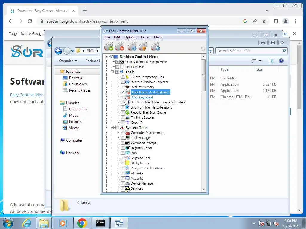Open Downloads in Explorer favorites
The image size is (306, 229).
pos(78,84)
